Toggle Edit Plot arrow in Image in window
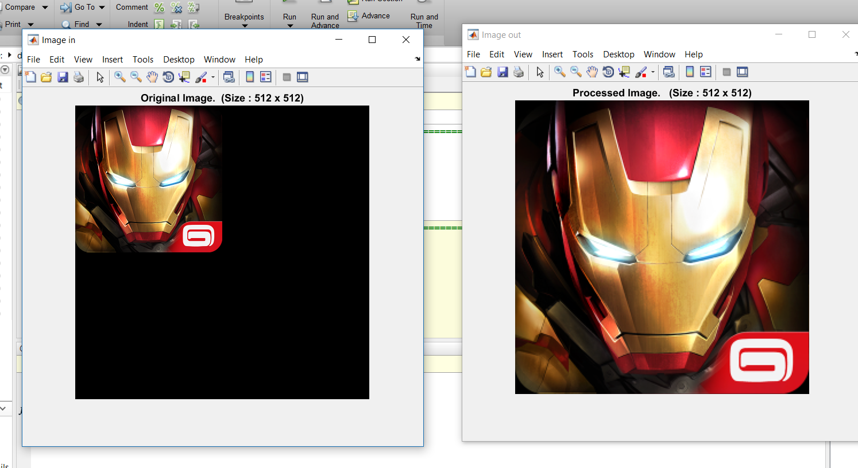Viewport: 858px width, 468px height. pyautogui.click(x=100, y=77)
